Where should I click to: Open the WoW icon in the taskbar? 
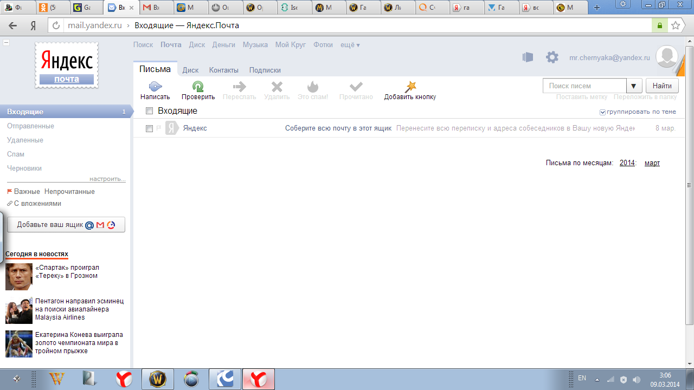[158, 379]
